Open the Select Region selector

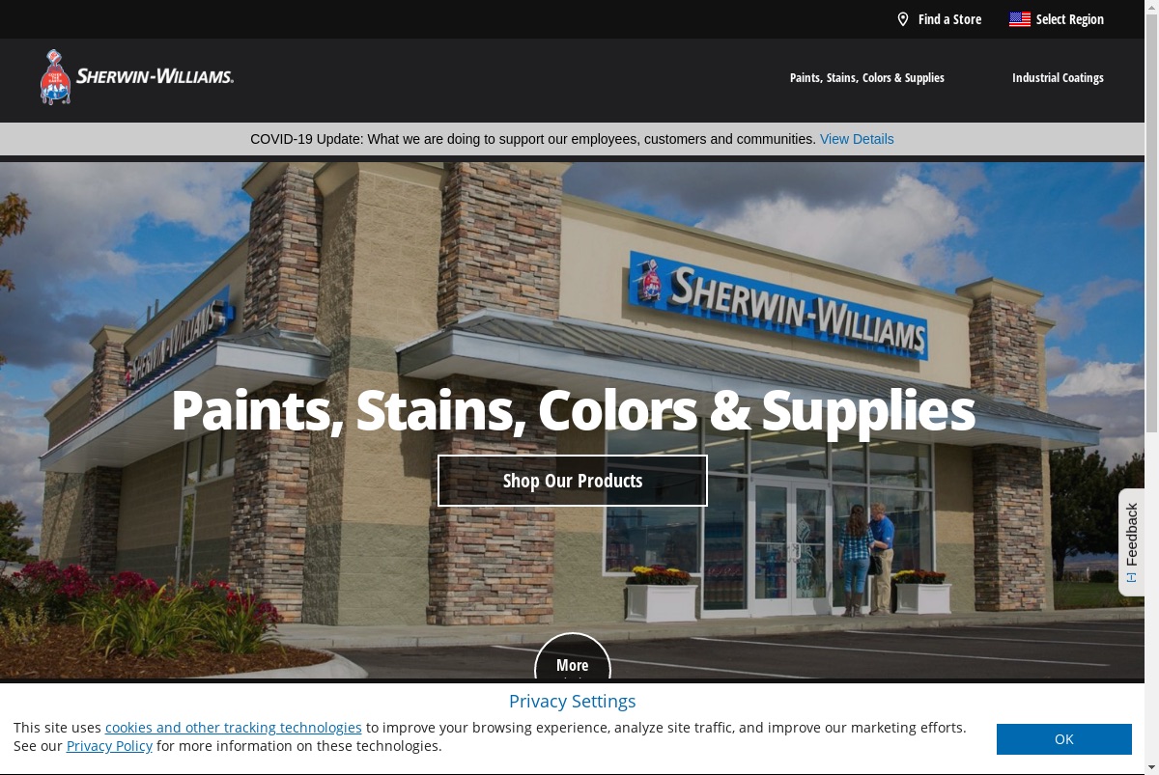(1069, 19)
